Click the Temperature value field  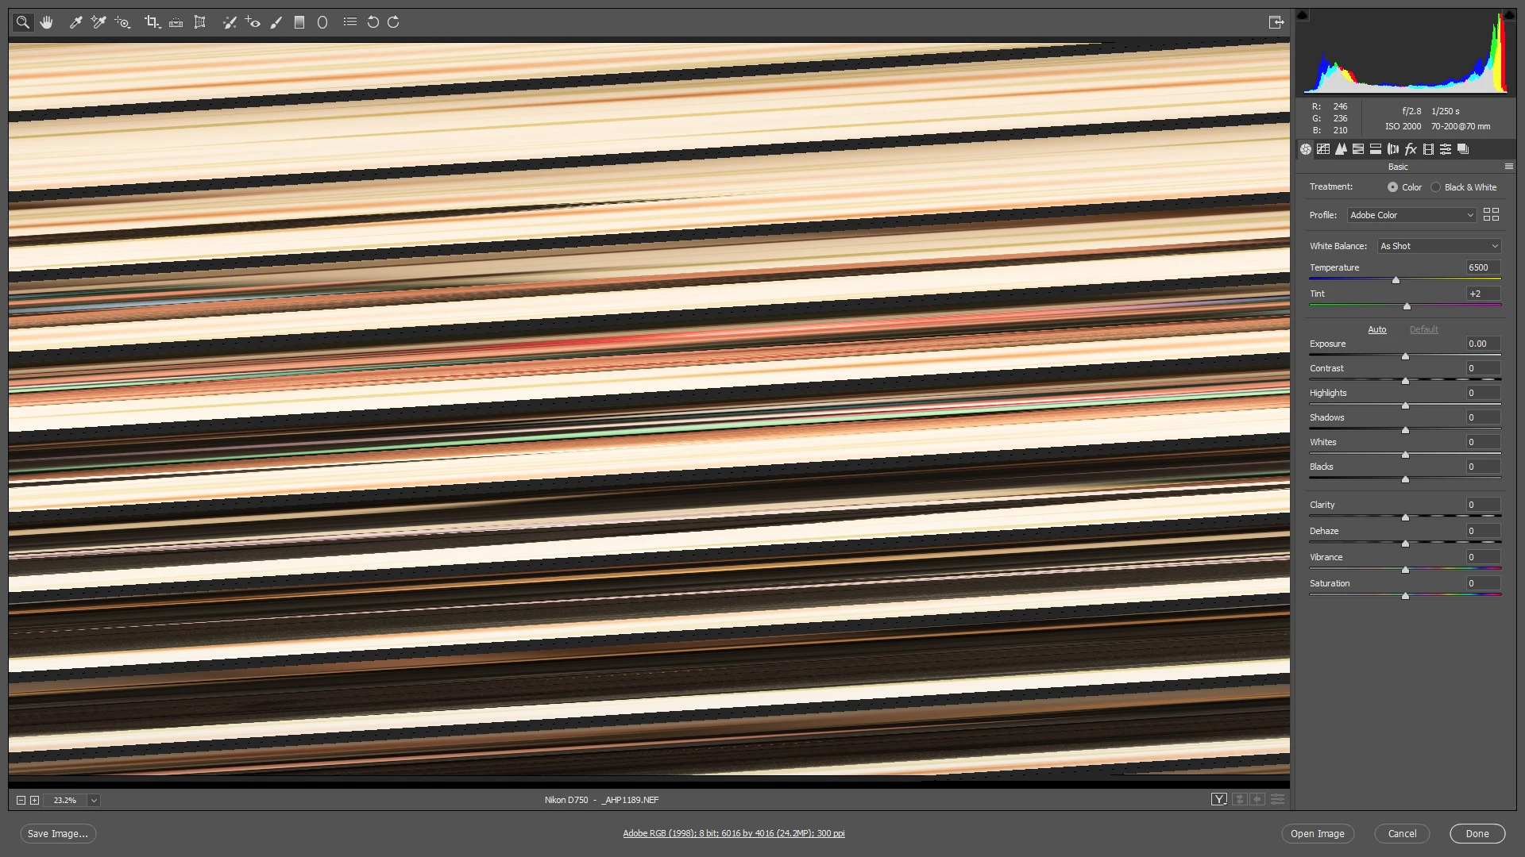click(x=1482, y=268)
